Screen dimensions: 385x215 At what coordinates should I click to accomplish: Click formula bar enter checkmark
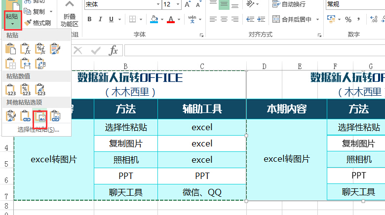pyautogui.click(x=96, y=51)
